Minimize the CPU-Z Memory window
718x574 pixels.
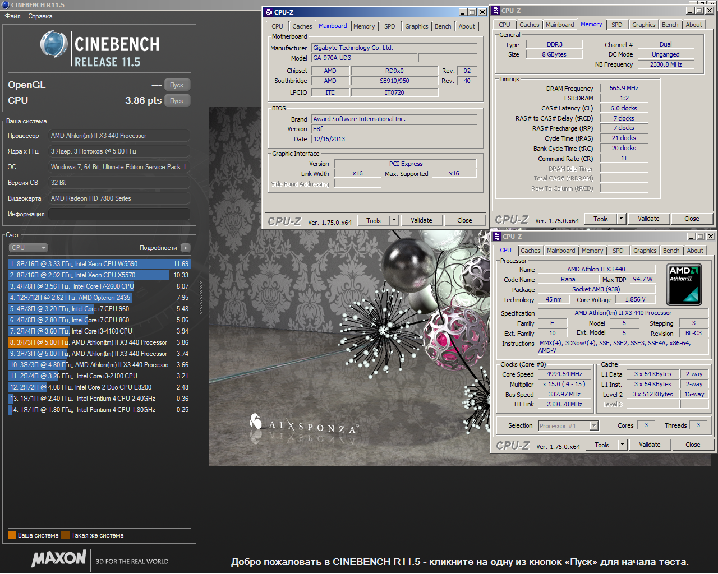pyautogui.click(x=690, y=10)
